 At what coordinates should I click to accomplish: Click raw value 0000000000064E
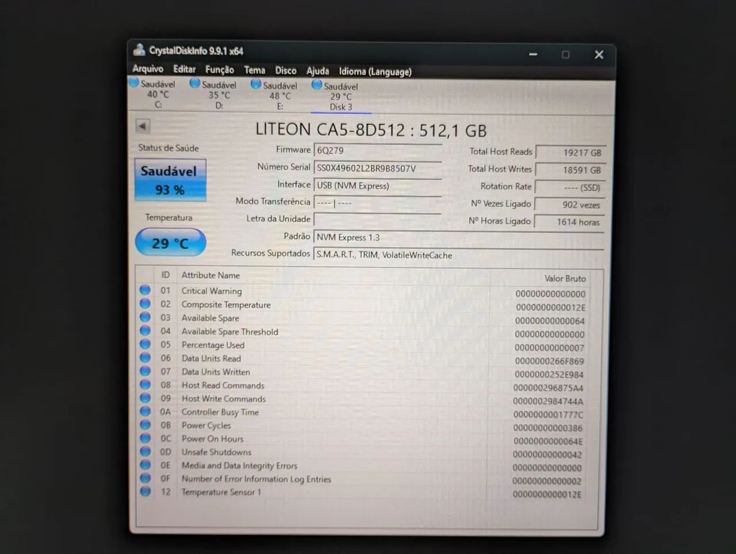coord(548,441)
